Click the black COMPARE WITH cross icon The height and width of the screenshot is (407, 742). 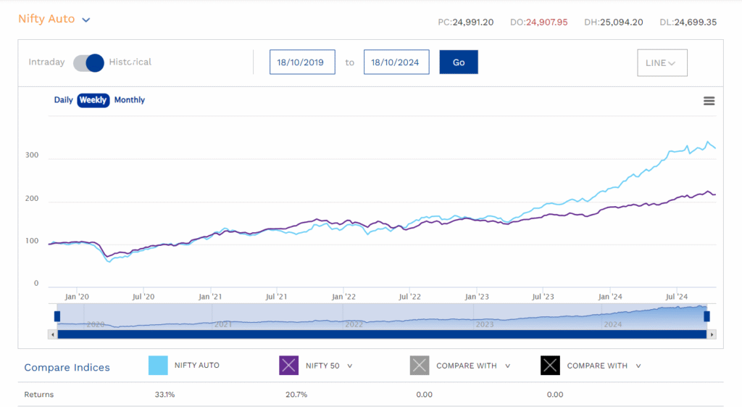pyautogui.click(x=550, y=366)
